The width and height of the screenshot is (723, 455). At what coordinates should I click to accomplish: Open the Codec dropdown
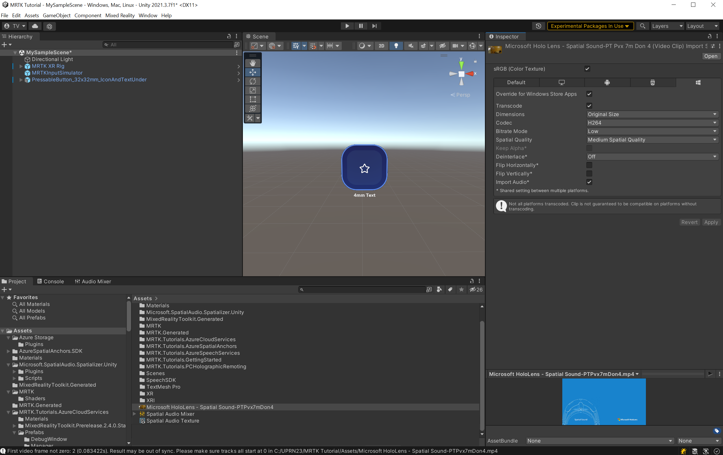652,123
